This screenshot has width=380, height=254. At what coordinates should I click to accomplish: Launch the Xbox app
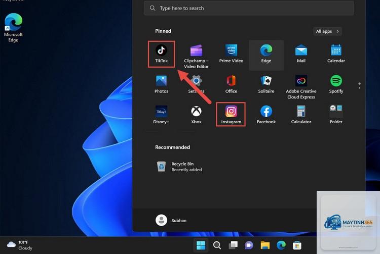pos(196,115)
